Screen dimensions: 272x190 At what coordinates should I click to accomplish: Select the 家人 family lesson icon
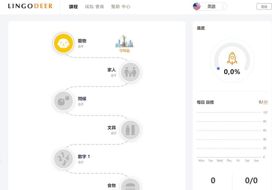[x=130, y=72]
